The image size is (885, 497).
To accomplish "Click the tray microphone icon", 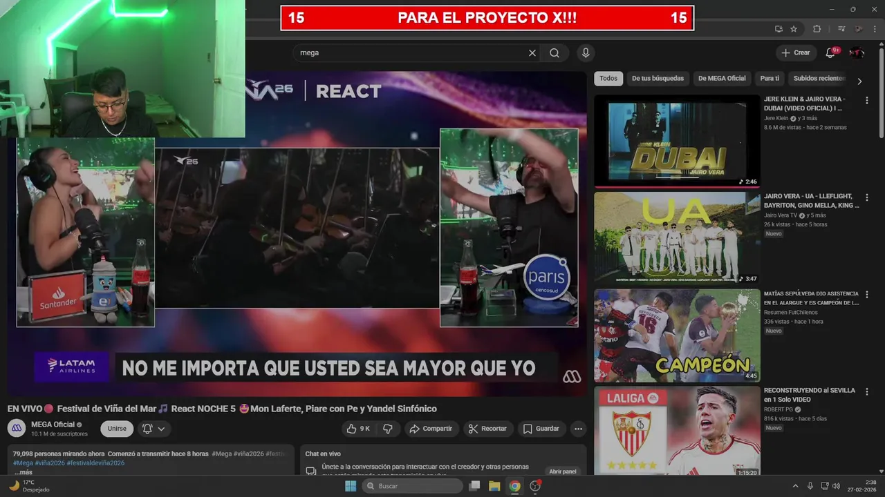I will point(810,486).
